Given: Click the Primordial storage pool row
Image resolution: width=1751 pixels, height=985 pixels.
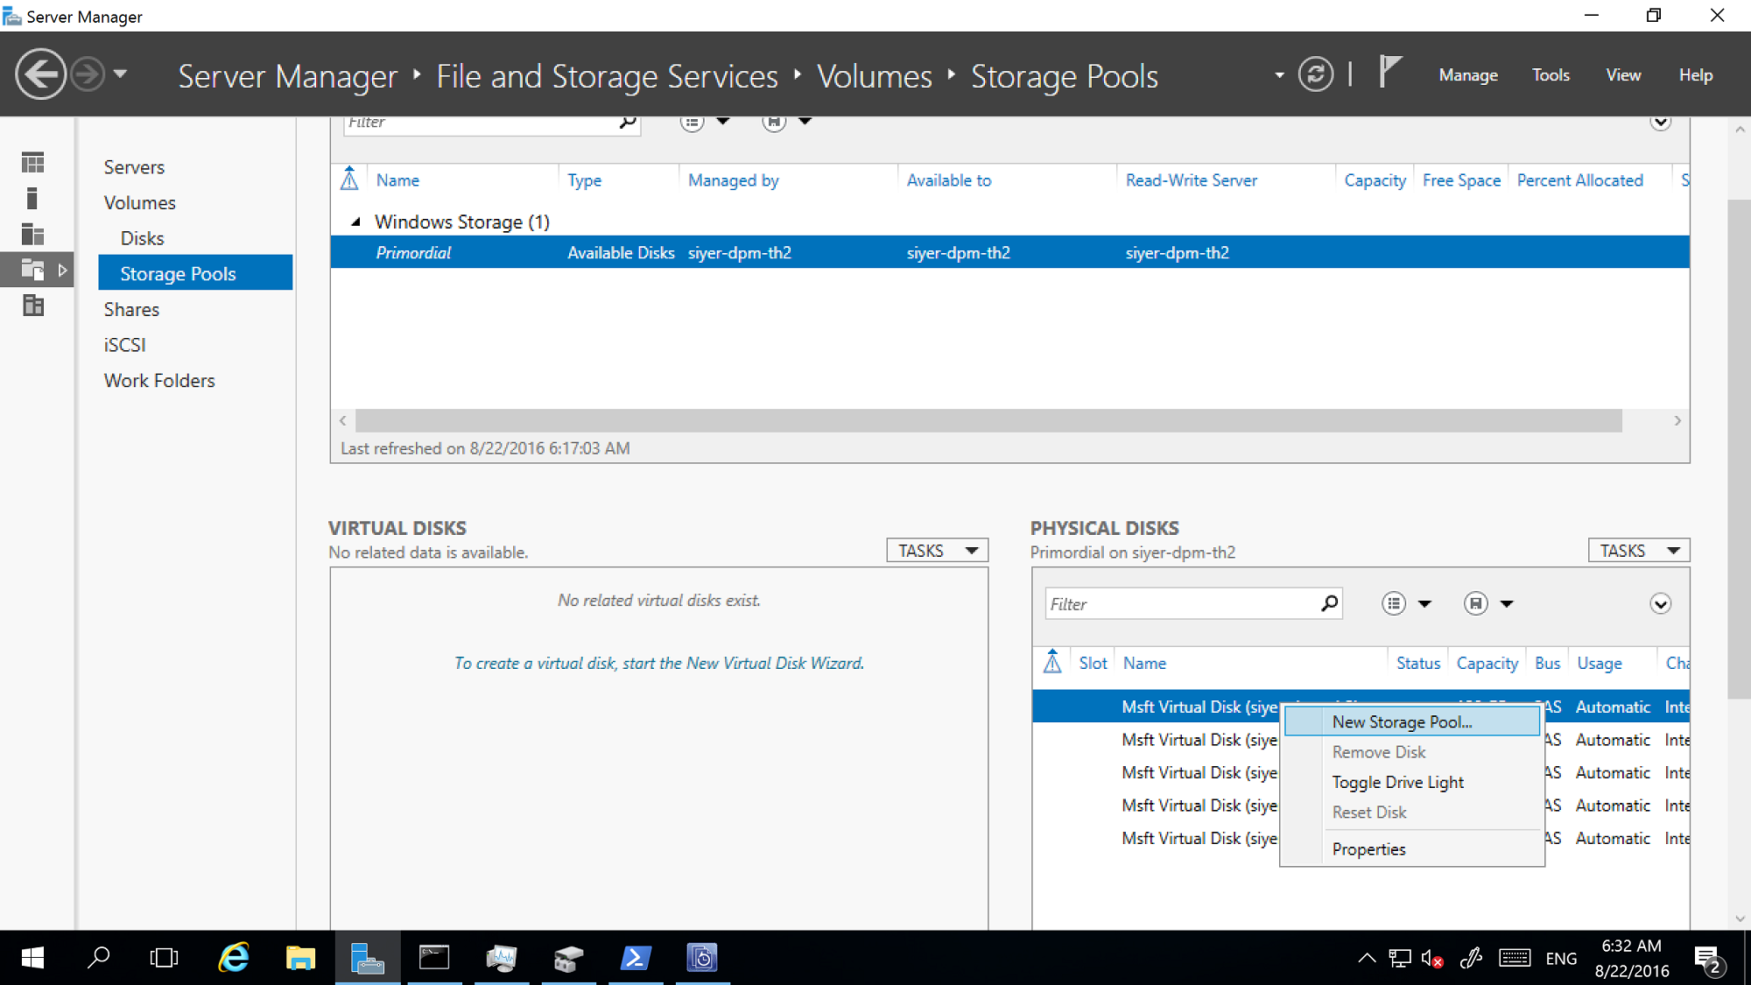Looking at the screenshot, I should (x=414, y=252).
